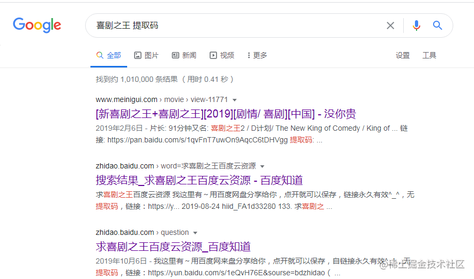Click the pan.baidu.com link snippet text
This screenshot has width=474, height=279.
tap(197, 140)
